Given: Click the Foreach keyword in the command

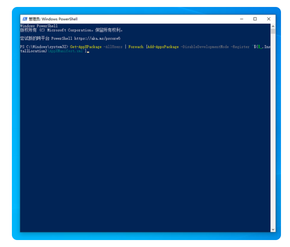Looking at the screenshot, I should 136,47.
